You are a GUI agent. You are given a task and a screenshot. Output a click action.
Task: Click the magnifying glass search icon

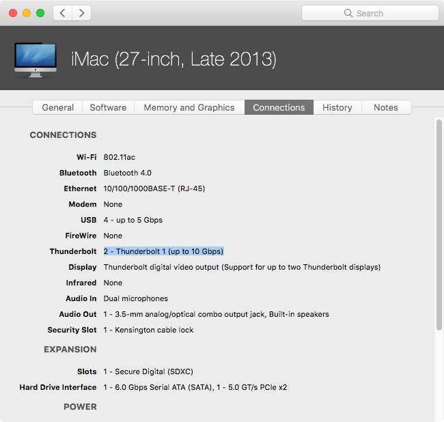tap(348, 13)
